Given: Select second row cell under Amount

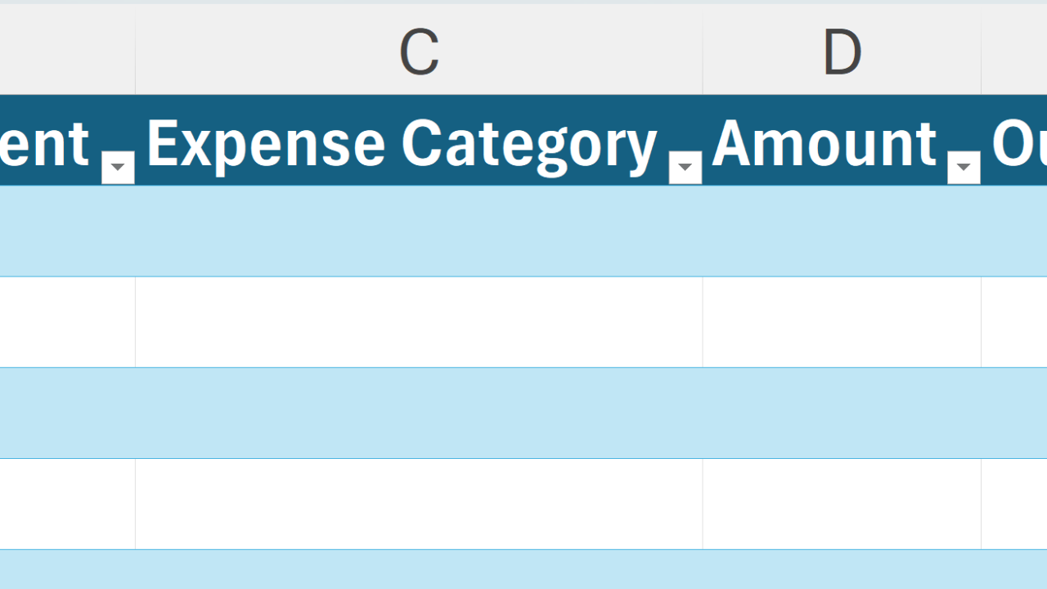Looking at the screenshot, I should 842,322.
